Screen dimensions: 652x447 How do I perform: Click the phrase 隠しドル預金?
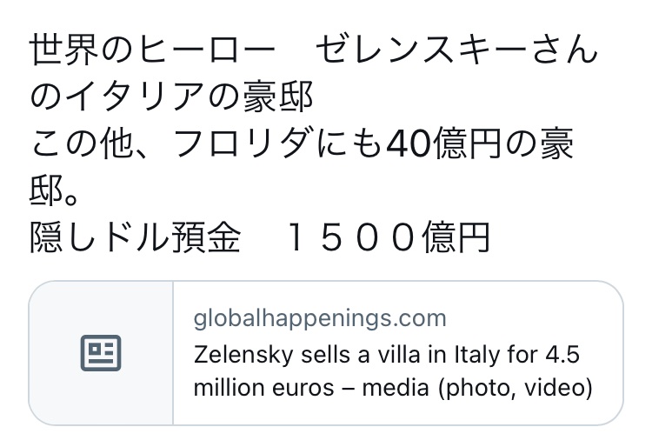click(x=135, y=237)
